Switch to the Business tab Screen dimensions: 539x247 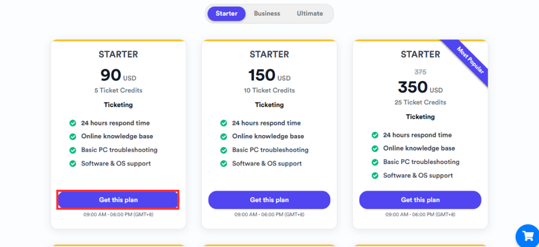coord(267,14)
